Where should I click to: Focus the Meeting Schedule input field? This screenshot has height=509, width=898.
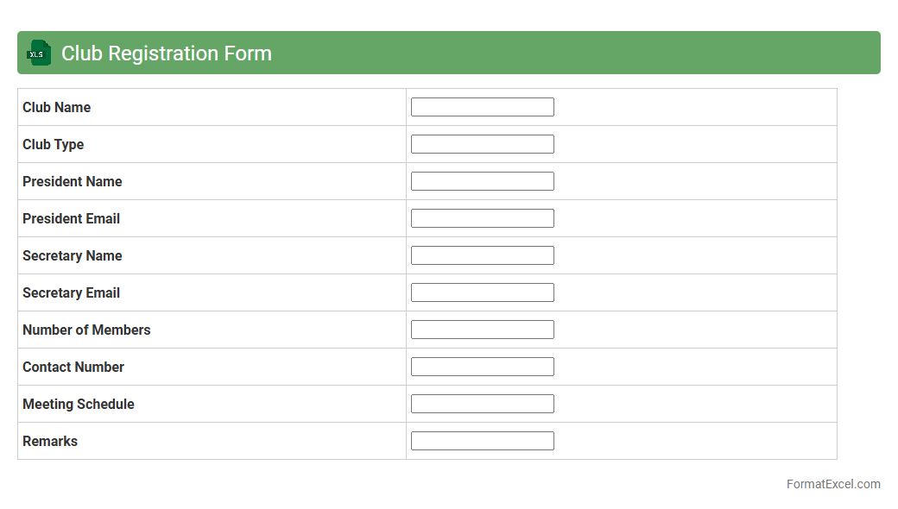[x=482, y=404]
